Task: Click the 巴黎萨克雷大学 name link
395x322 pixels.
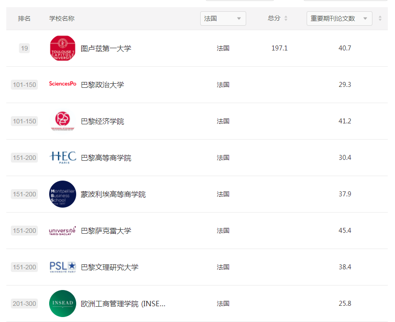Action: click(107, 230)
